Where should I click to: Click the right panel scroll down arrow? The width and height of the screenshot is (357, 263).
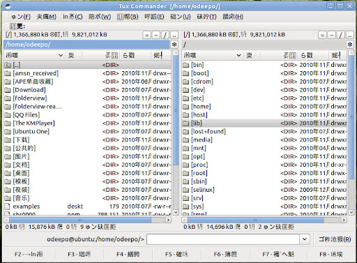coord(351,212)
